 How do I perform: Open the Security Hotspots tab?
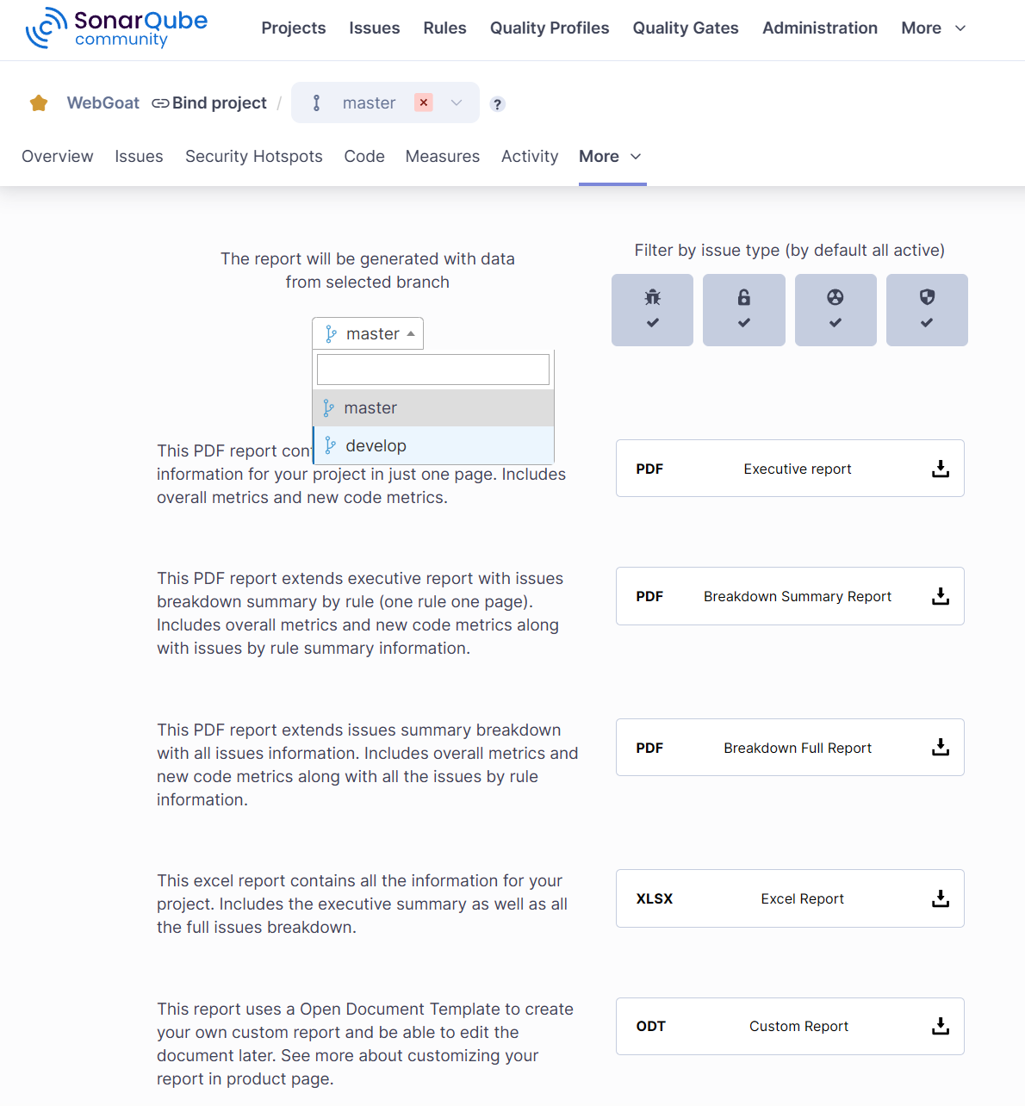pyautogui.click(x=253, y=156)
